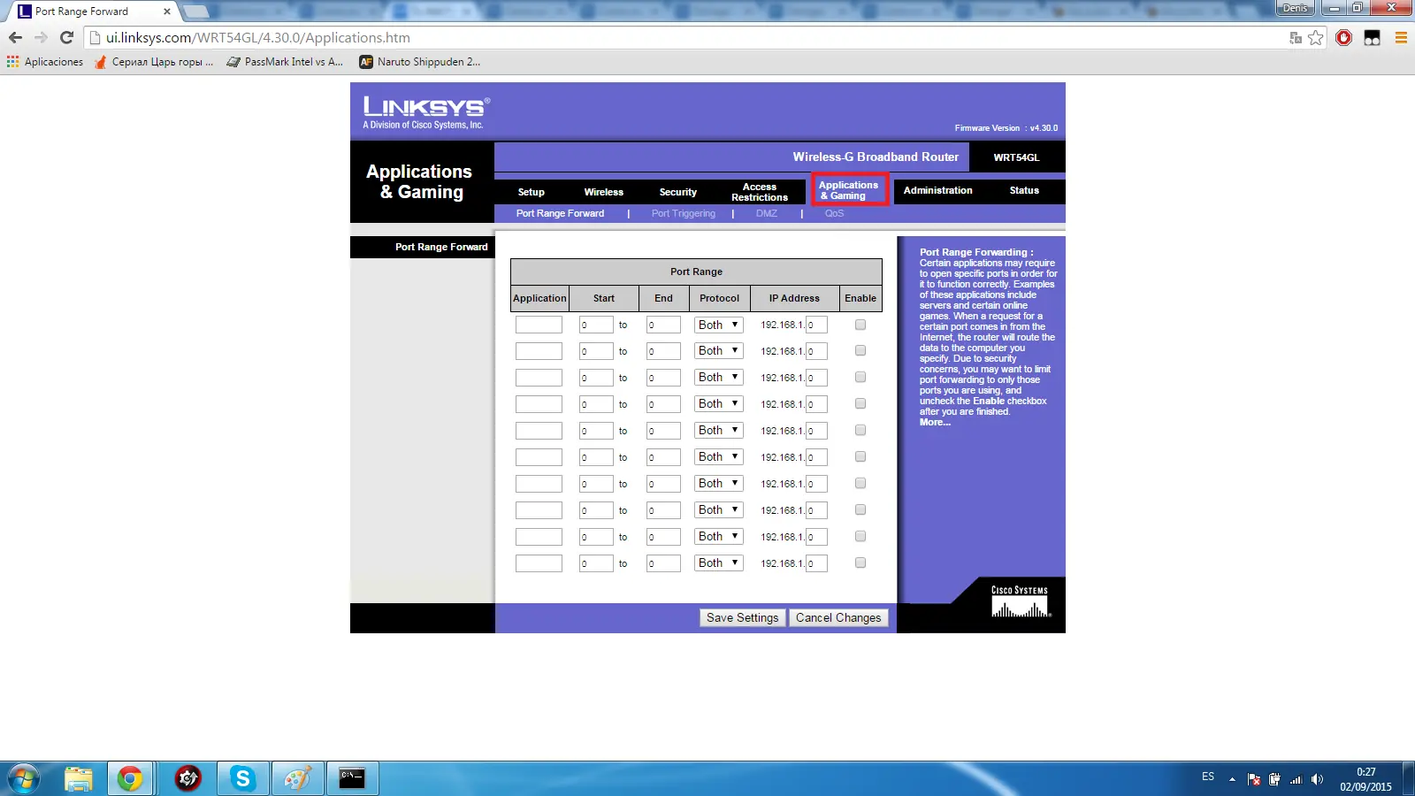Viewport: 1415px width, 796px height.
Task: Open the Chrome hamburger menu
Action: [1401, 38]
